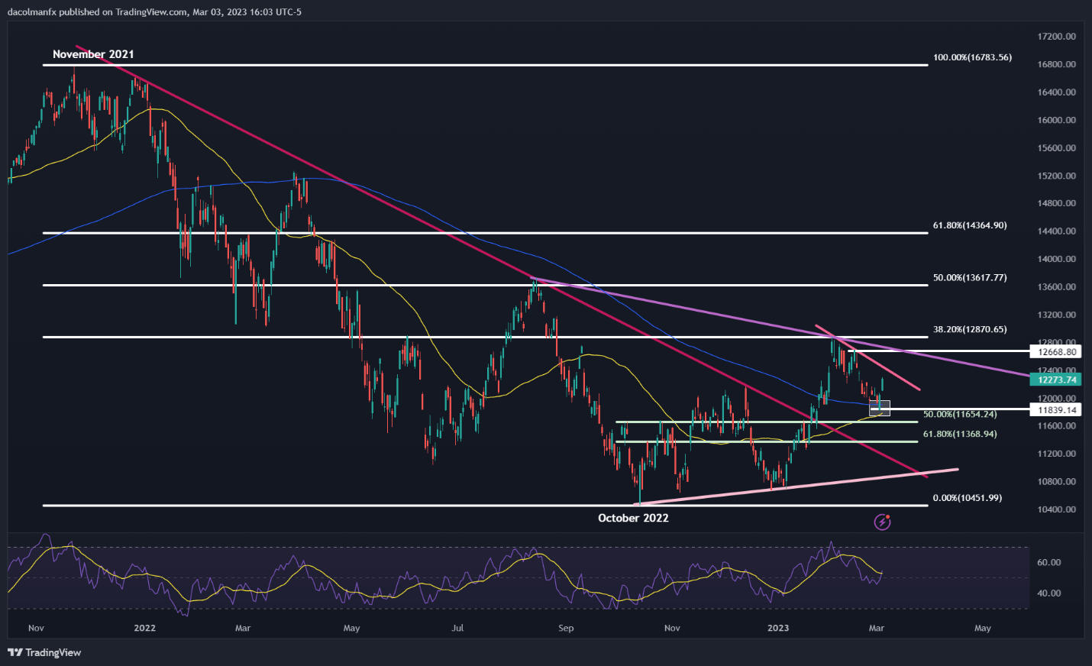Click the 17200.00 price axis label
Image resolution: width=1092 pixels, height=666 pixels.
point(1057,37)
